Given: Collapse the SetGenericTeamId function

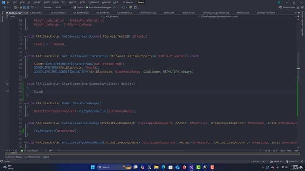Looking at the screenshot, I should pos(25,36).
